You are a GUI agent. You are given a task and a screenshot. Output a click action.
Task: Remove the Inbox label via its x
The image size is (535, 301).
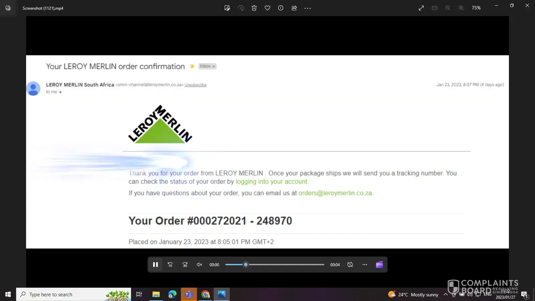(214, 66)
